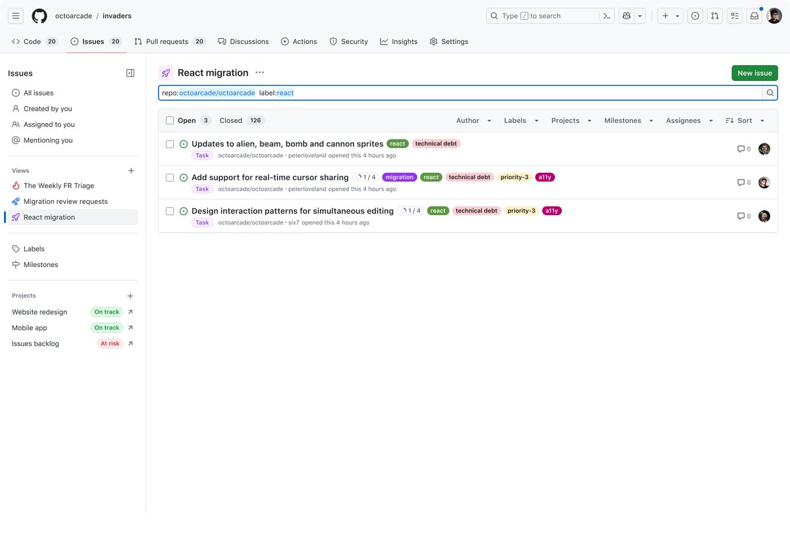Switch to the Security tab
The image size is (790, 533).
click(x=349, y=41)
